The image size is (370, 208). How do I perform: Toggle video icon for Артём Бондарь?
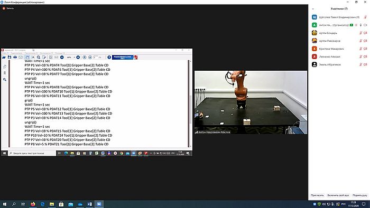click(365, 33)
